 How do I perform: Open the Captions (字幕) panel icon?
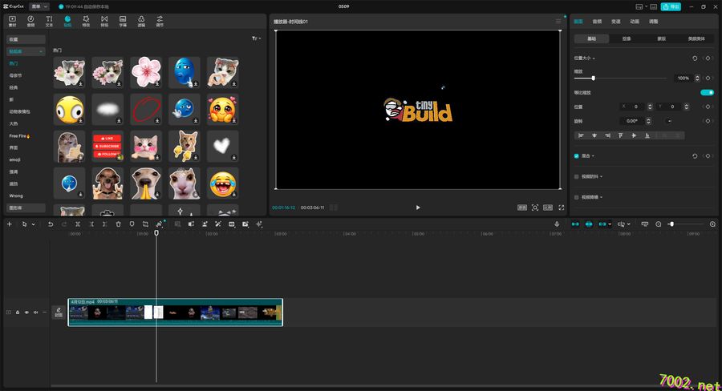tap(123, 21)
